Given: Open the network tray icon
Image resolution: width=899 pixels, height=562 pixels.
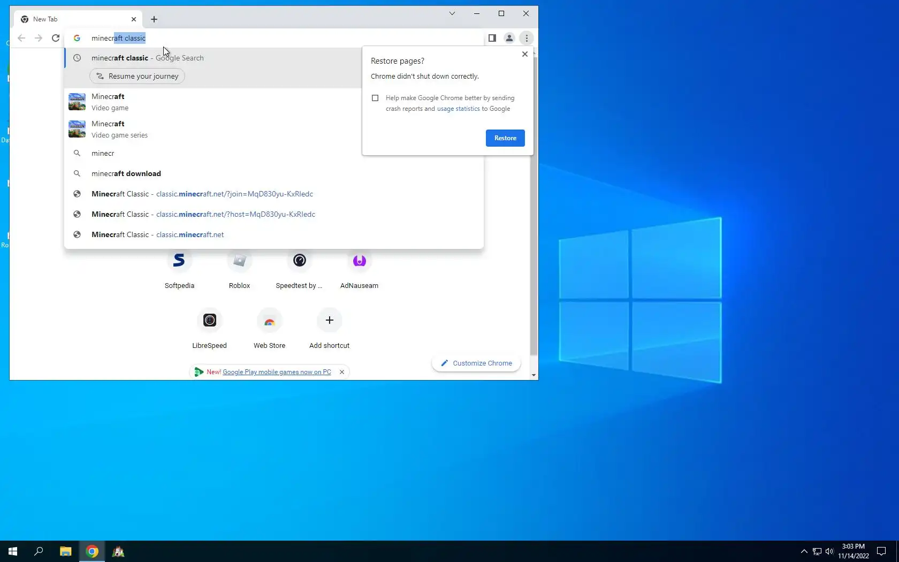Looking at the screenshot, I should click(817, 551).
